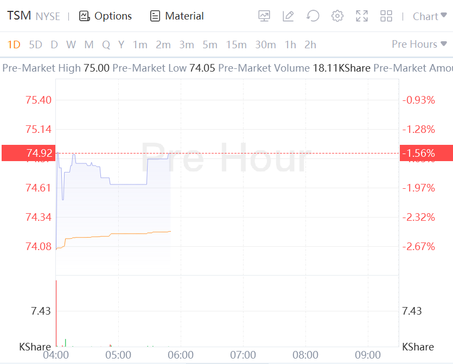Screen dimensions: 453x364
Task: Click the tall red volume bar at 04:00
Action: [56, 314]
